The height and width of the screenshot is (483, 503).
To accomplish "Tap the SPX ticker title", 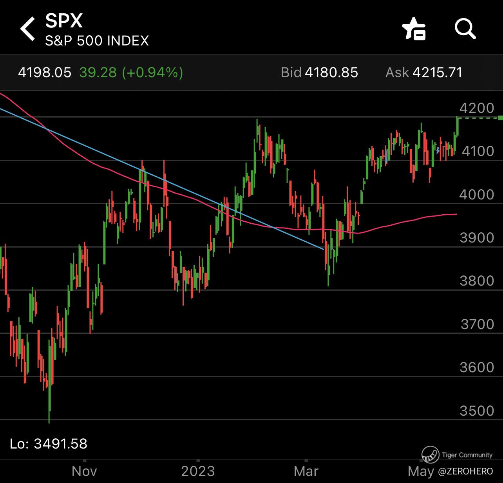I will point(64,20).
